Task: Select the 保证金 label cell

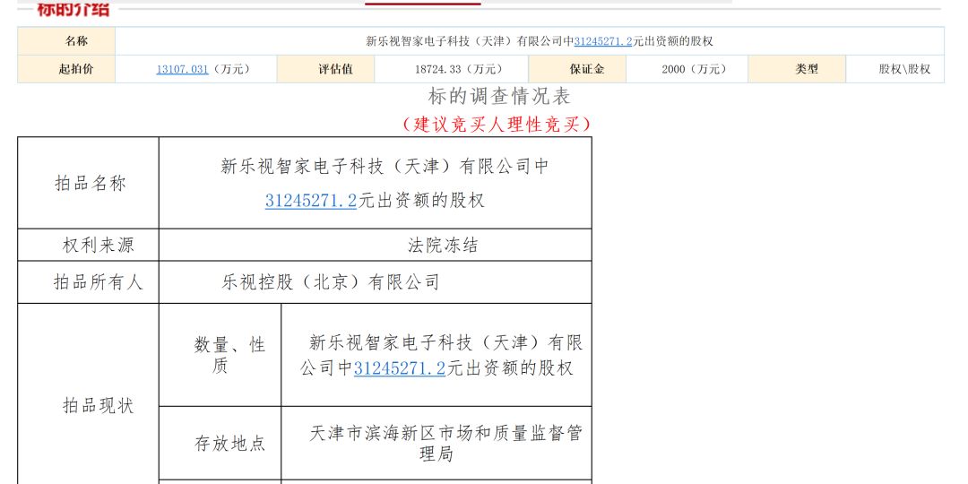Action: (x=577, y=69)
